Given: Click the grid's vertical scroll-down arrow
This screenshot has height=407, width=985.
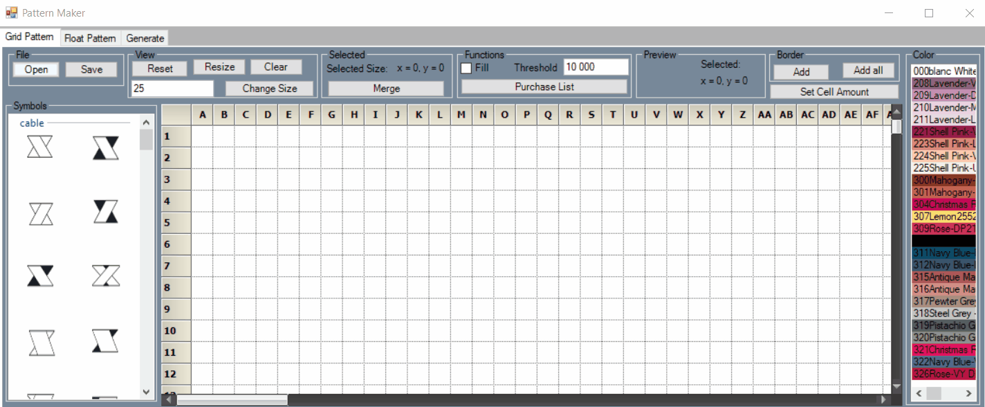Looking at the screenshot, I should tap(897, 386).
